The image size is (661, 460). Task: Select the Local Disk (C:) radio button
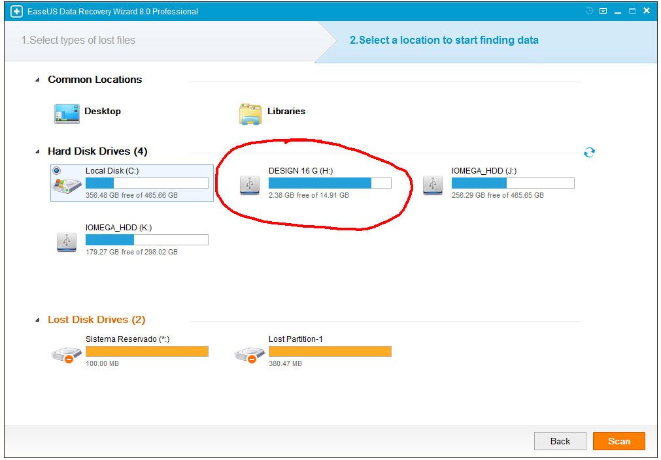coord(56,170)
